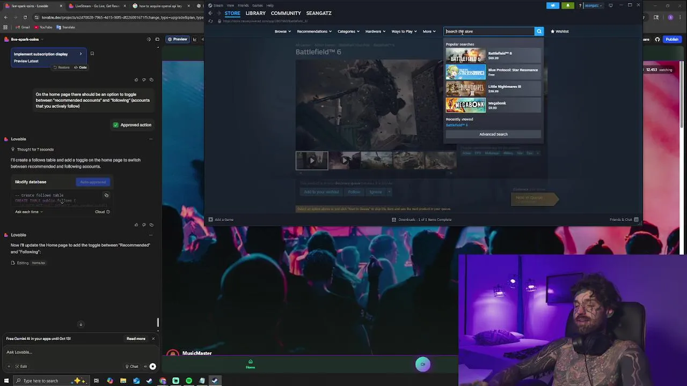Viewport: 687px width, 386px height.
Task: Open Steam Downloads status icon
Action: 394,219
